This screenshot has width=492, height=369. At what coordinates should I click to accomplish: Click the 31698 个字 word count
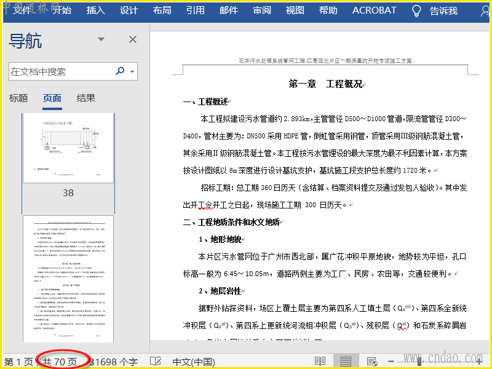[114, 362]
